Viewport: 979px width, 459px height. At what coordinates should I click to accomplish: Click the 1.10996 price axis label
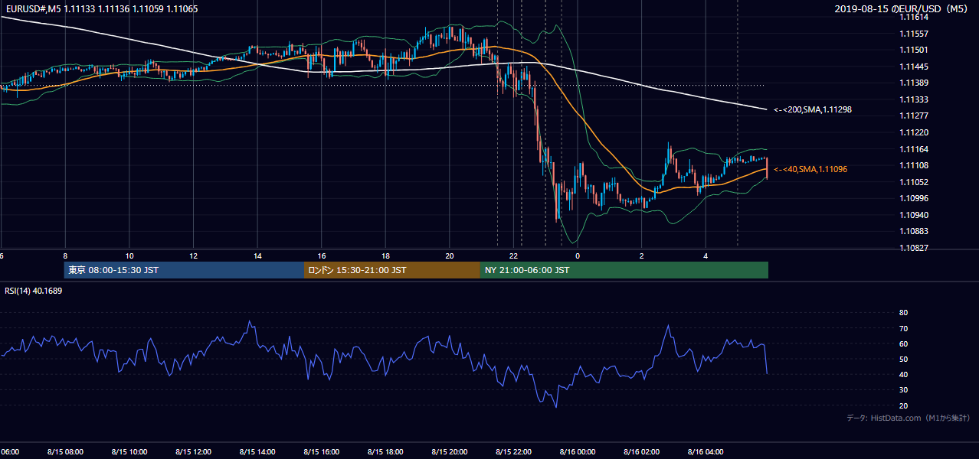913,198
